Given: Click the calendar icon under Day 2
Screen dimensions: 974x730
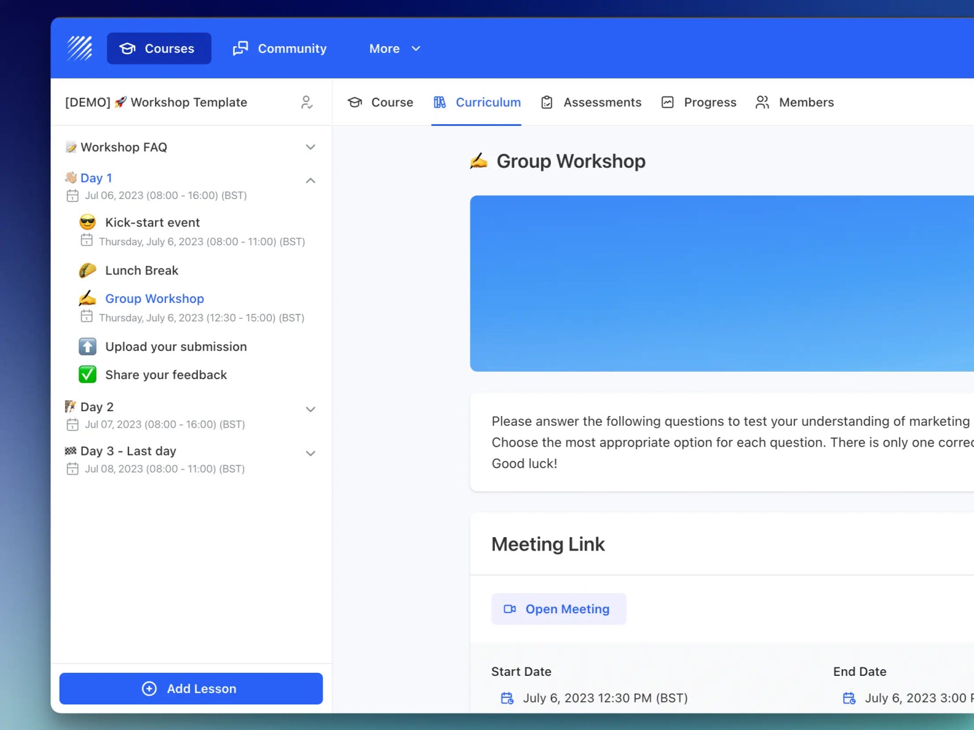Looking at the screenshot, I should pos(72,425).
